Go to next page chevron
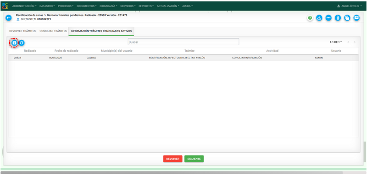367x176 pixels. 355,42
